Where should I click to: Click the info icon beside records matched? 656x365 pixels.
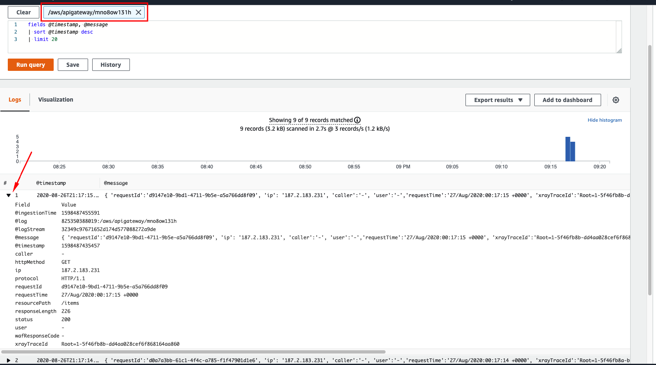(357, 120)
